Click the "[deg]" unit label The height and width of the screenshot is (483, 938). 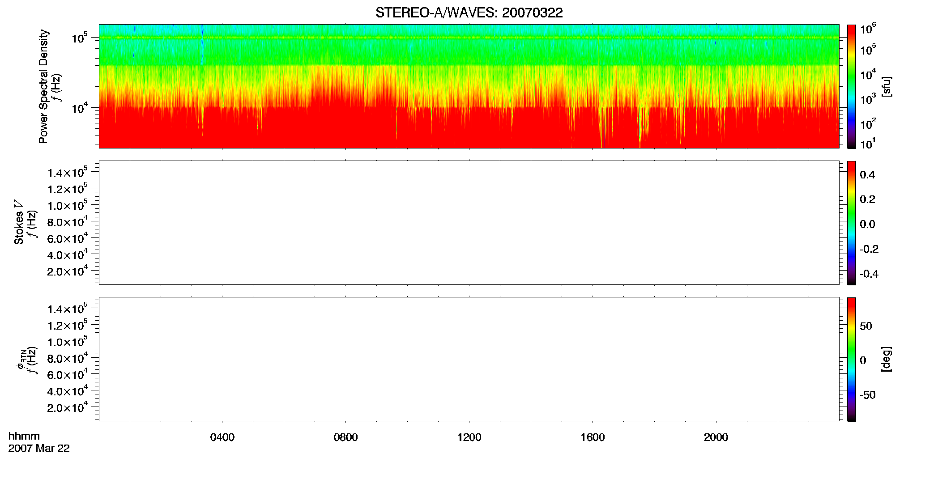pos(886,359)
